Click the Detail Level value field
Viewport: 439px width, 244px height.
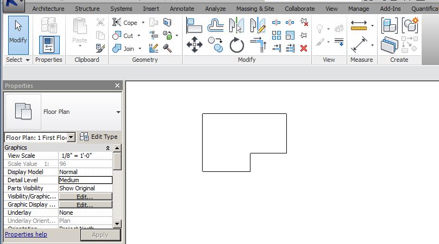click(85, 180)
